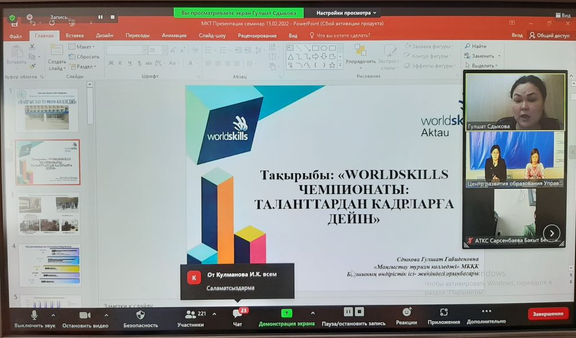The image size is (576, 338).
Task: Open Заменить replace dropdown
Action: click(482, 56)
